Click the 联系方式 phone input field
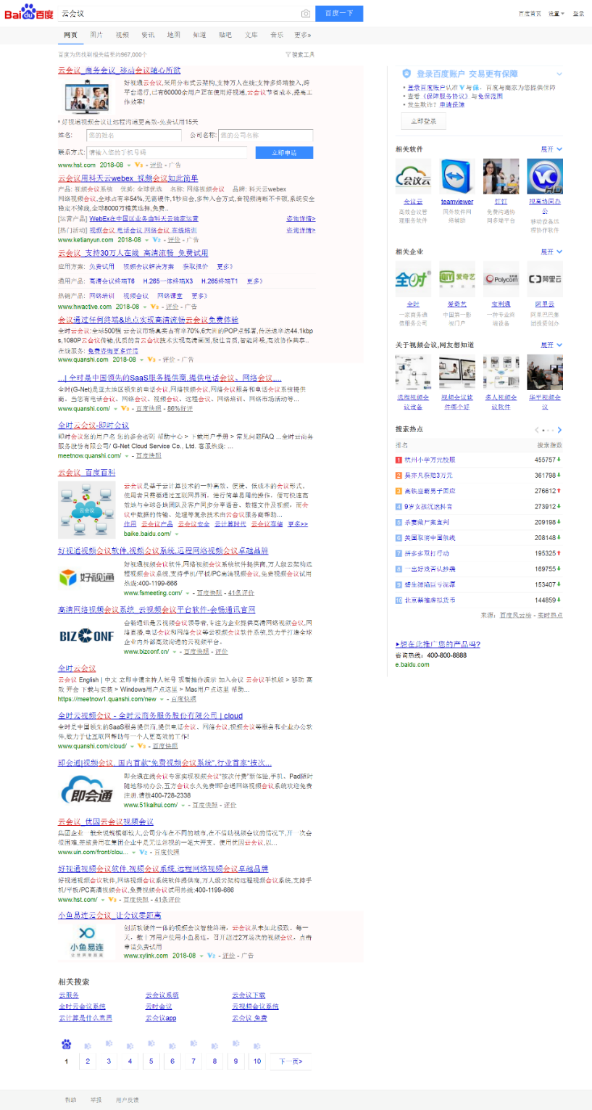Screen dimensions: 592x1110 (x=167, y=152)
